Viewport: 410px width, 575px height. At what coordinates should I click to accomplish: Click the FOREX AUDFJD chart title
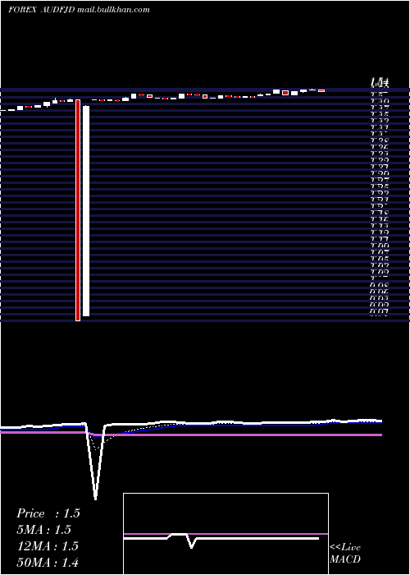(x=41, y=10)
